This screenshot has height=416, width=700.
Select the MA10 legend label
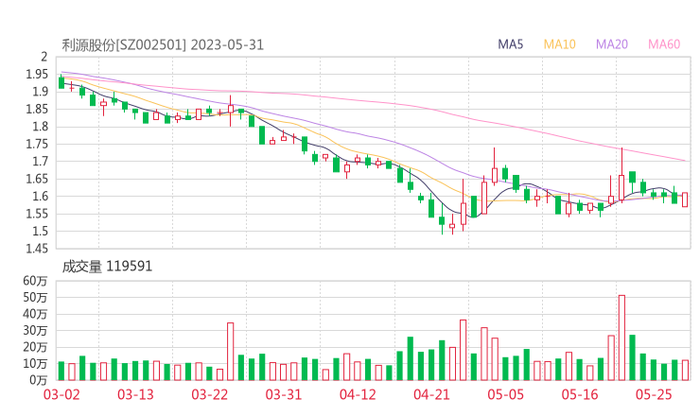[x=559, y=44]
